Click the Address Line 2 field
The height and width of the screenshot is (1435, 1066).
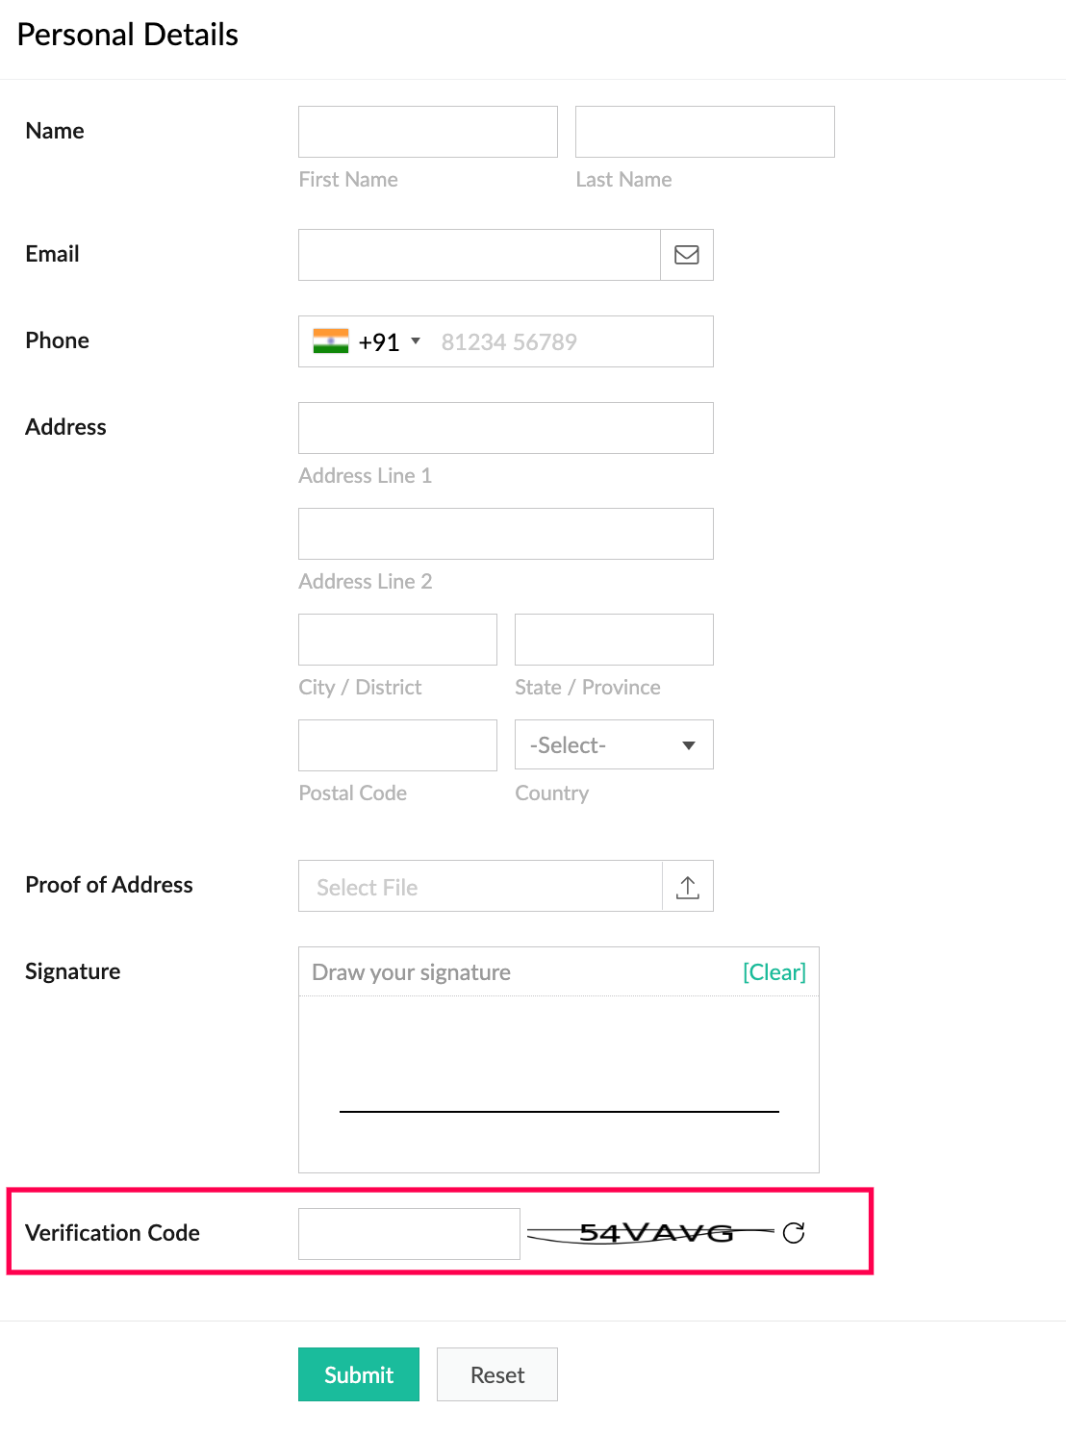click(x=505, y=534)
